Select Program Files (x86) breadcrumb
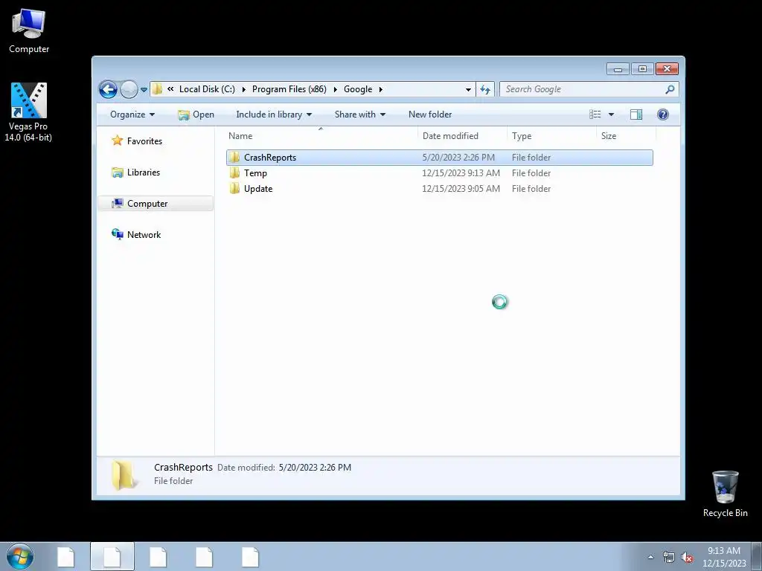Viewport: 762px width, 571px height. [x=289, y=89]
